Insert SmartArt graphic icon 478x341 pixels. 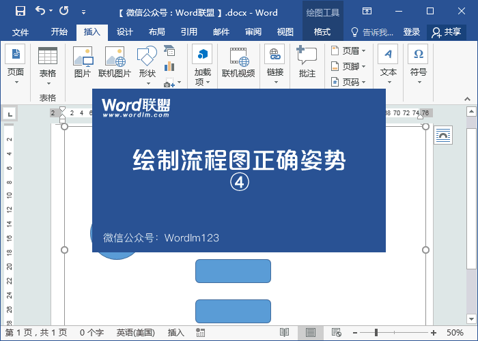click(x=169, y=50)
